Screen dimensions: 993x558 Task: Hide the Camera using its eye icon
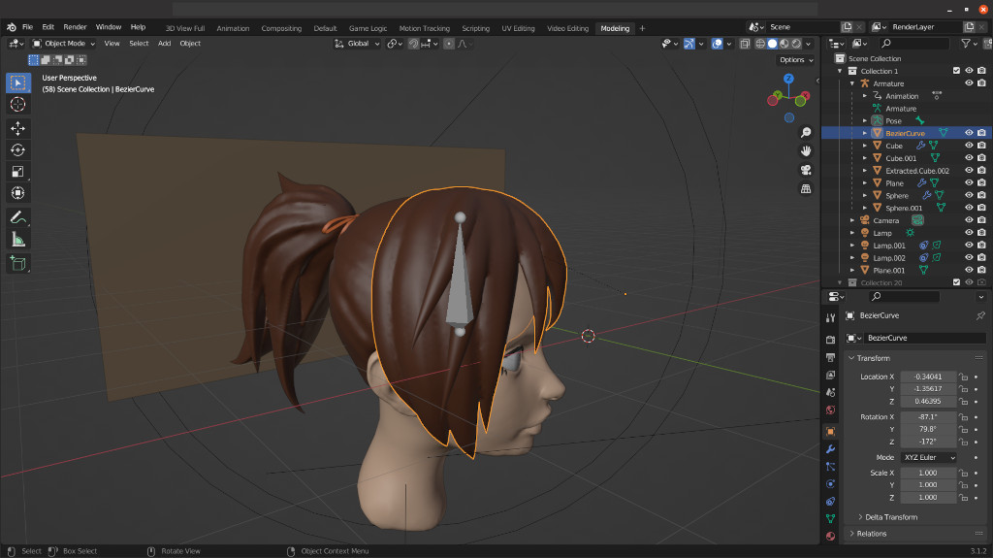[x=969, y=220]
